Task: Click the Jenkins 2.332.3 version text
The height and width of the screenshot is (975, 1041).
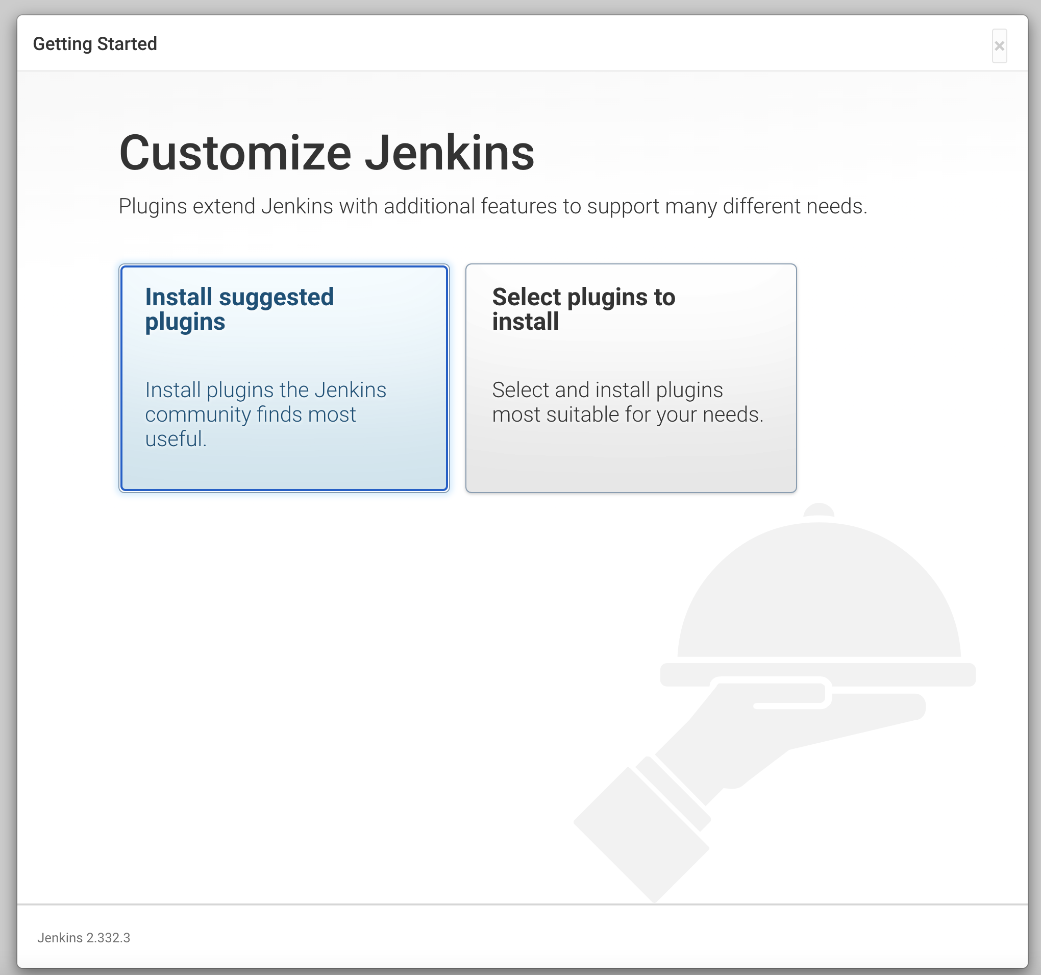Action: (84, 938)
